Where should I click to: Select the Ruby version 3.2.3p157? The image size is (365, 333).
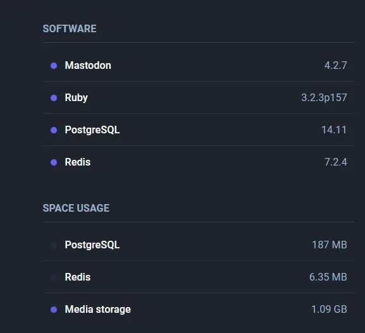(x=324, y=98)
